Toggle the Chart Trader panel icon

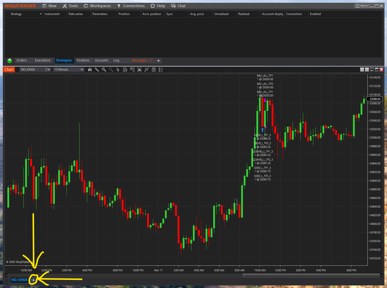pos(132,69)
